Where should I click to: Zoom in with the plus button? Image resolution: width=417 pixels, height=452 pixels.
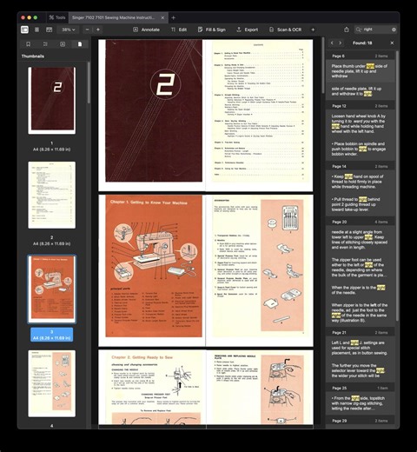point(98,30)
